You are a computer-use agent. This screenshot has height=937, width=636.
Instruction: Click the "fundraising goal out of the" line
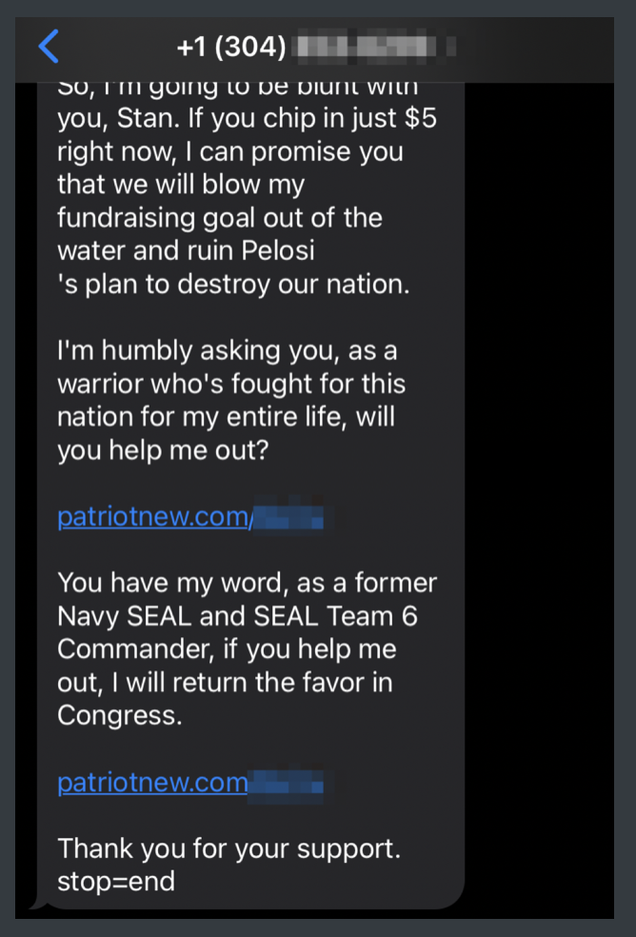pyautogui.click(x=219, y=219)
